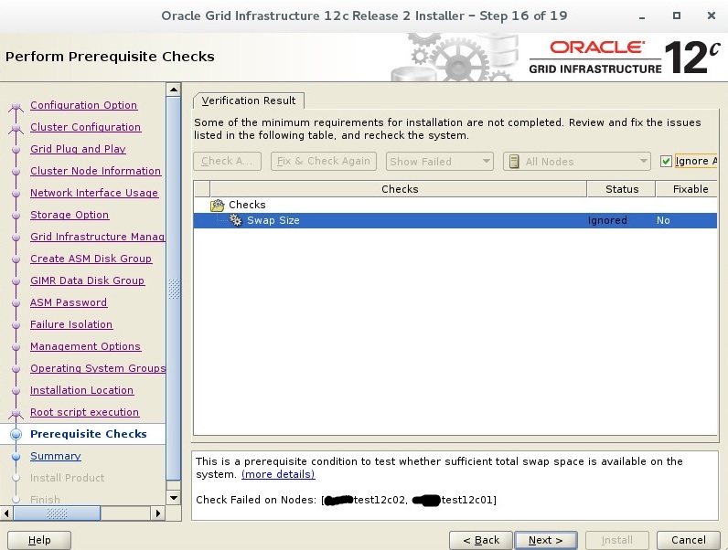This screenshot has height=550, width=728.
Task: Open the Operating System Groups step
Action: 98,368
